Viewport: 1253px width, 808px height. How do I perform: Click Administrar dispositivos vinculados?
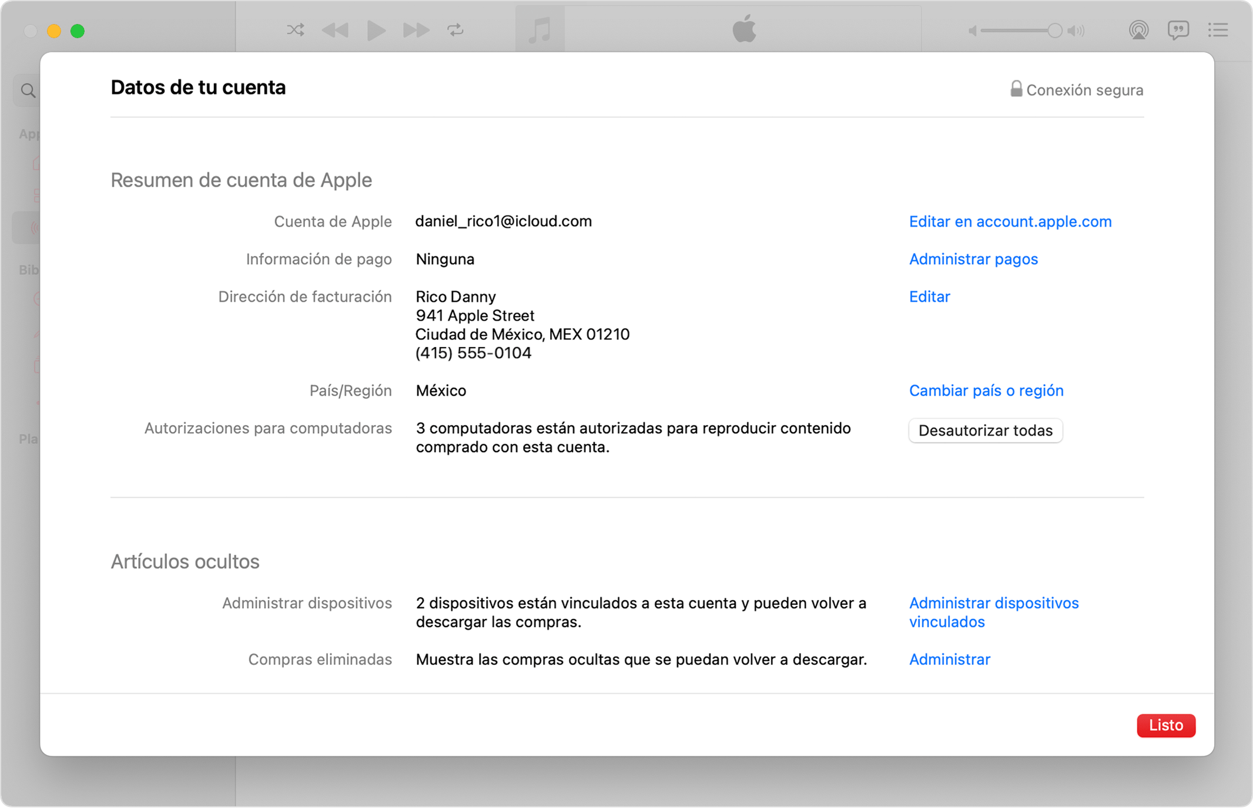coord(994,611)
